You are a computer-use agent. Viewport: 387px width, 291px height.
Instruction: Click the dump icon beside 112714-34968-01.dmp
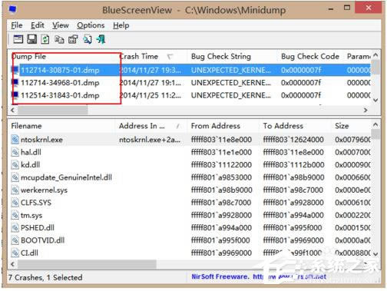pos(15,82)
